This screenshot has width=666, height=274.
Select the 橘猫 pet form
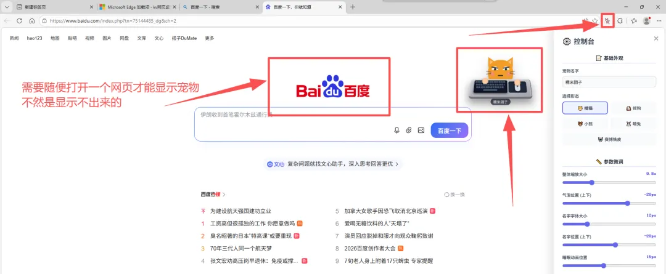point(585,108)
